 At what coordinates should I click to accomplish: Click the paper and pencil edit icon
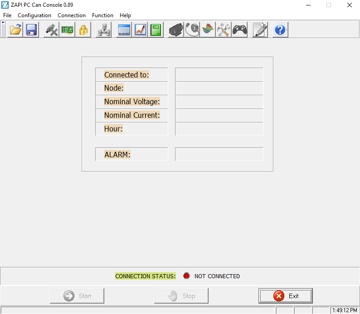coord(260,29)
